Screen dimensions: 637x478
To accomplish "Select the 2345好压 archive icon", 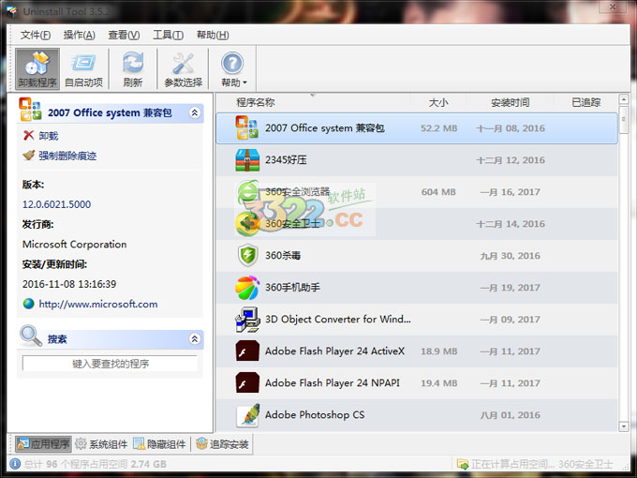I will point(247,160).
